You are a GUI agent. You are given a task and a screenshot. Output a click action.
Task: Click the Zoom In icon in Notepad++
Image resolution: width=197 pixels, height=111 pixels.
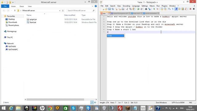154,9
